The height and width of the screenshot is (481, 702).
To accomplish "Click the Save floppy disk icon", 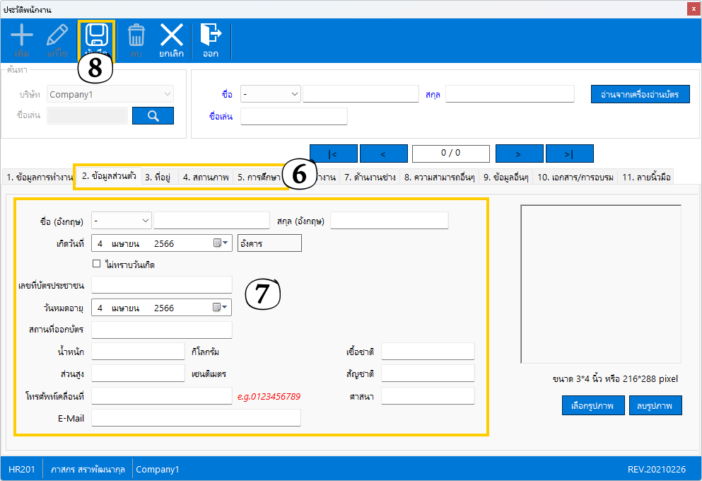I will (x=95, y=35).
